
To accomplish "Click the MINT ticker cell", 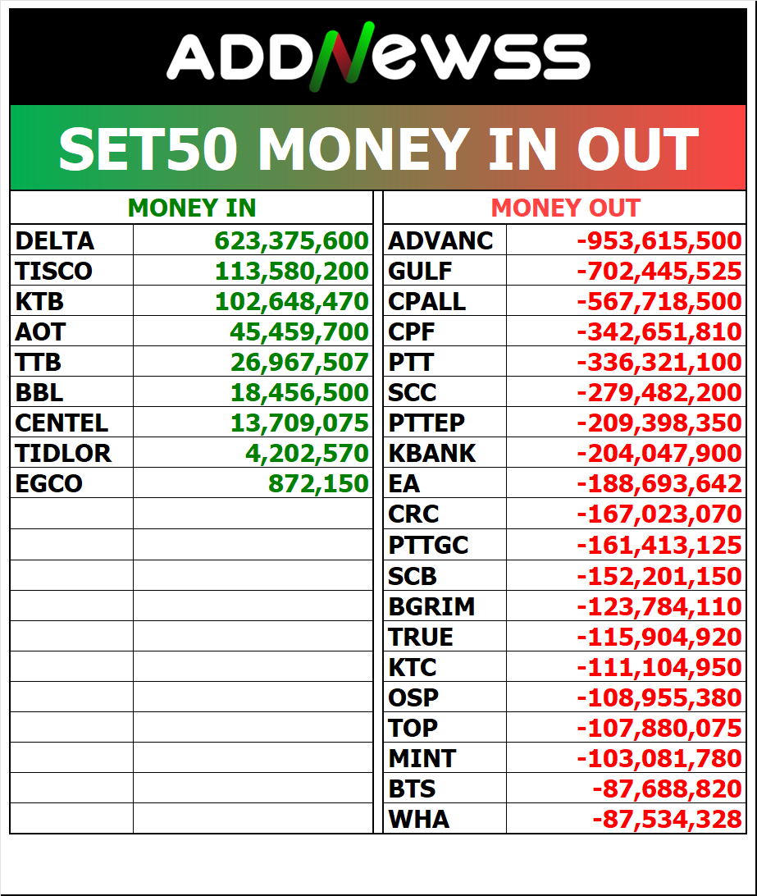I will [x=422, y=757].
